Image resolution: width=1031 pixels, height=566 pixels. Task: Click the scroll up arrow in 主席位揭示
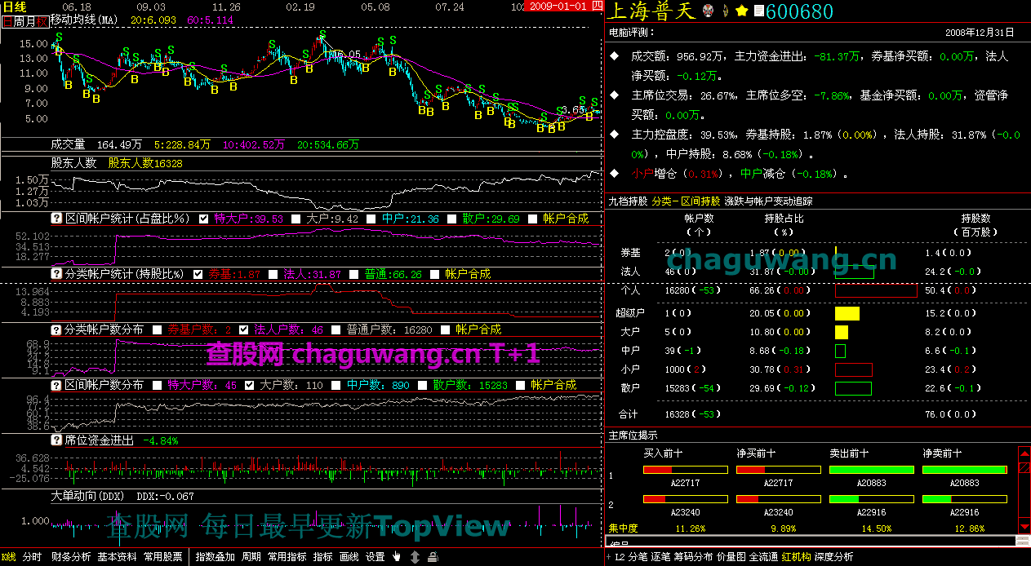[x=1024, y=453]
